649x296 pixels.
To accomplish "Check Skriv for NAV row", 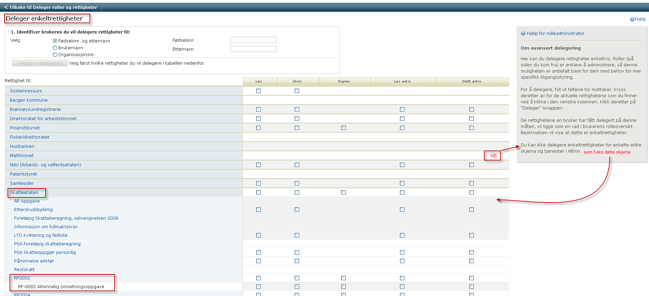I will (297, 165).
